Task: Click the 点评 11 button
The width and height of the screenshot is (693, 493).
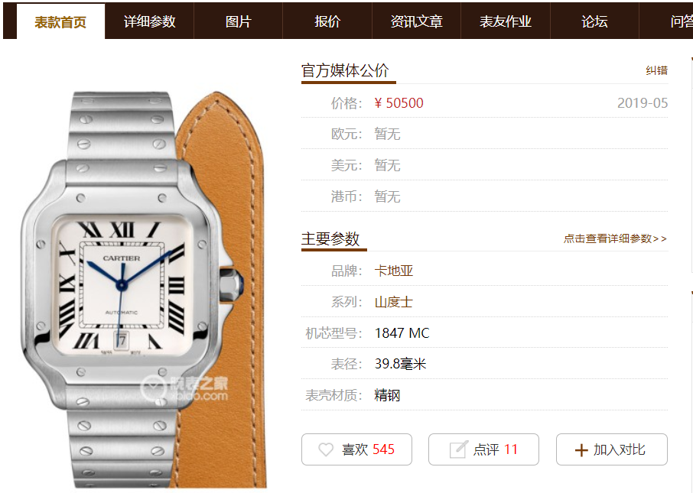Action: (483, 449)
